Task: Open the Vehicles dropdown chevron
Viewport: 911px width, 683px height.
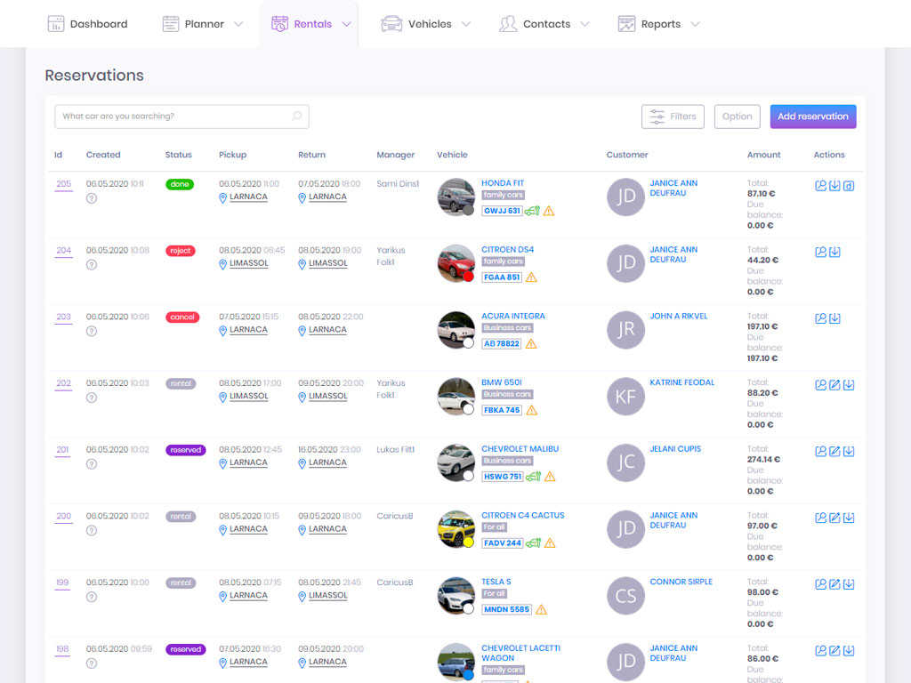Action: coord(466,24)
